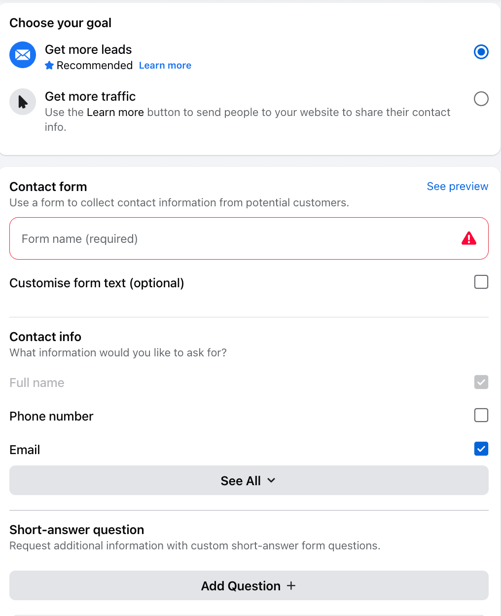Enable the Phone number checkbox
Viewport: 501px width, 616px height.
pyautogui.click(x=481, y=415)
